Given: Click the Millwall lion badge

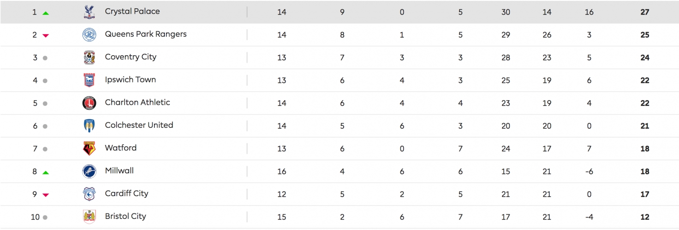Looking at the screenshot, I should point(89,171).
